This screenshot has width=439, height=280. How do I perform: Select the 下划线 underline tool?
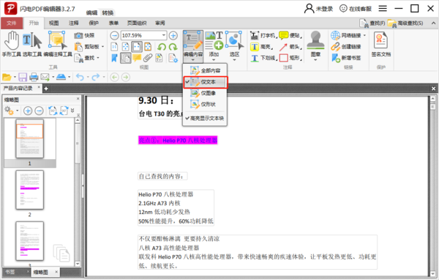click(263, 58)
